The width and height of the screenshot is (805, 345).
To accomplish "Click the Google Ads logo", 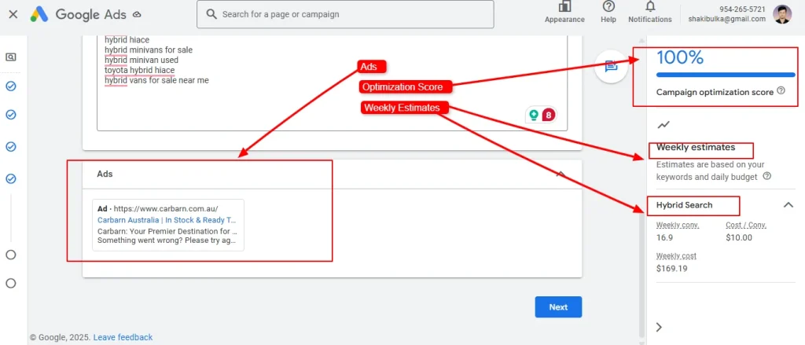I will 77,14.
